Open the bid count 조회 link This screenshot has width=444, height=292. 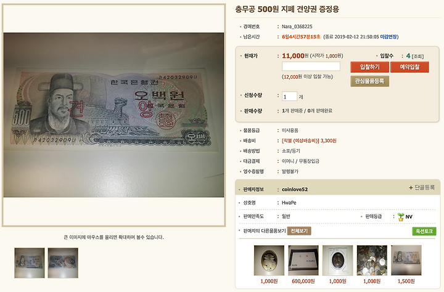click(x=417, y=56)
